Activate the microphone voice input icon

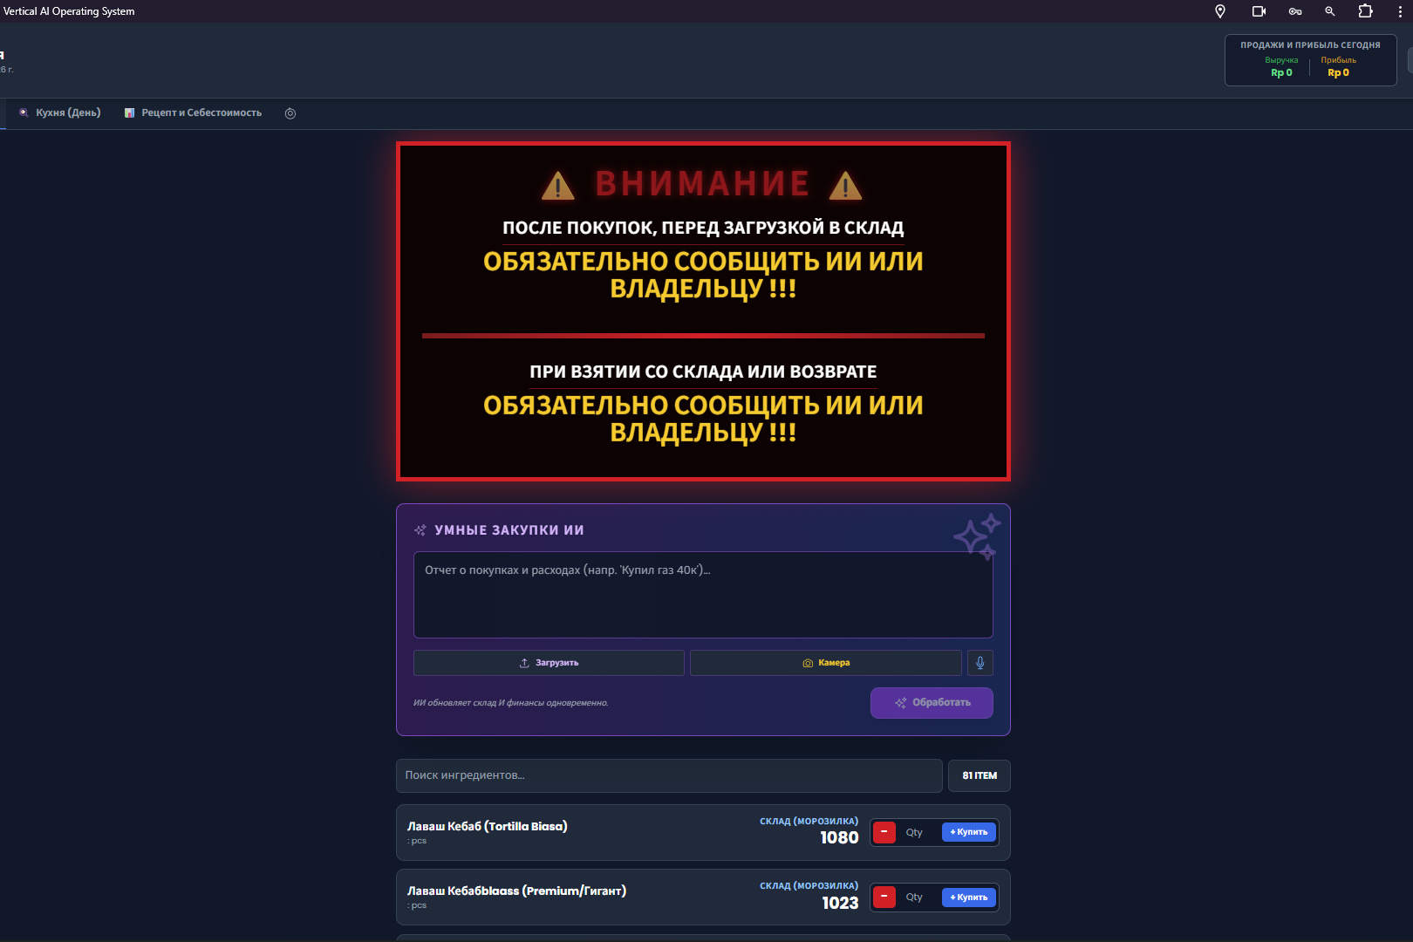coord(980,663)
